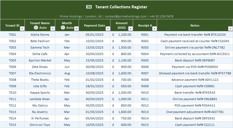233x128 pixels.
Task: Select the Aug month cell for Eta Electronics
Action: [67, 73]
